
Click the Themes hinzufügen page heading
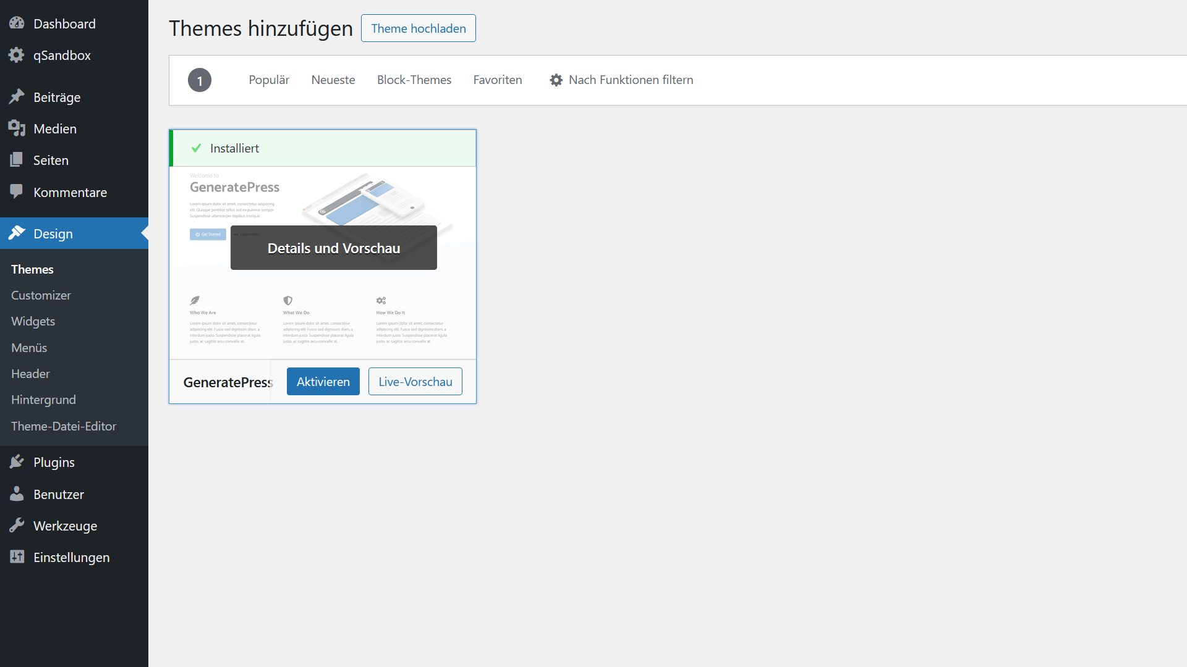[261, 28]
